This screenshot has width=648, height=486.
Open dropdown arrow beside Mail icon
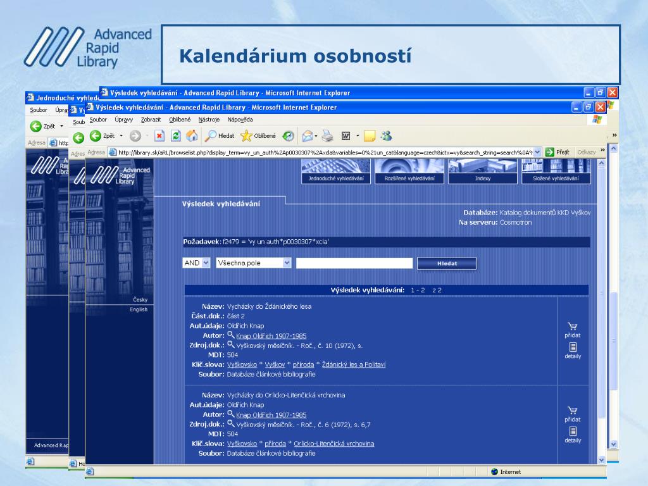[316, 135]
